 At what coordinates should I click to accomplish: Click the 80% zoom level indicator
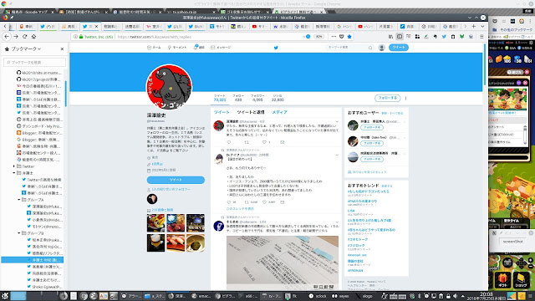coord(318,37)
